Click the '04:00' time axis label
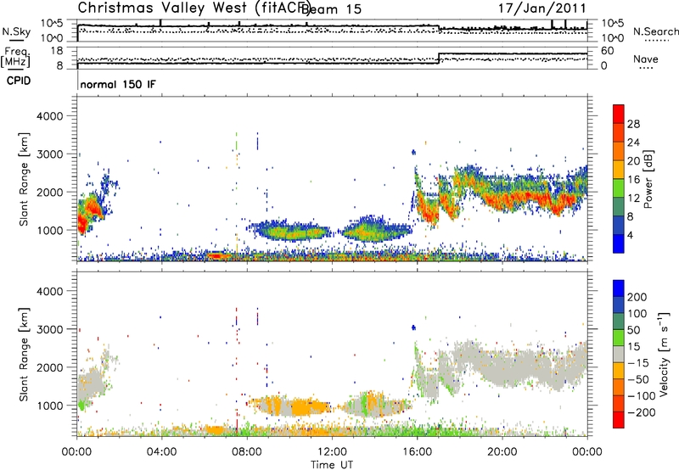The image size is (679, 470). (161, 452)
